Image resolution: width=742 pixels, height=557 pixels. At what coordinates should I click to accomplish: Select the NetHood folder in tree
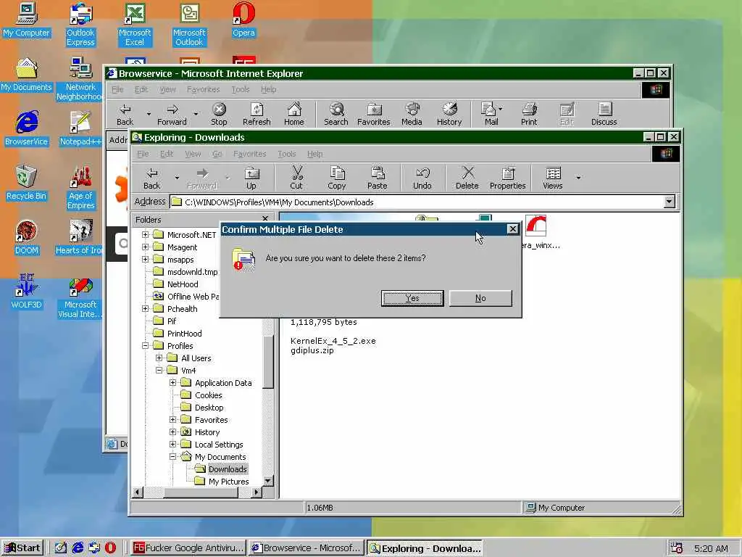coord(183,284)
